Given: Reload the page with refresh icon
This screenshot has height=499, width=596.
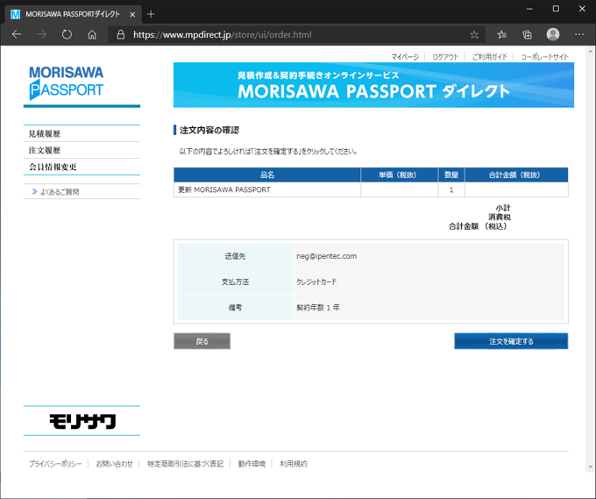Looking at the screenshot, I should 67,34.
